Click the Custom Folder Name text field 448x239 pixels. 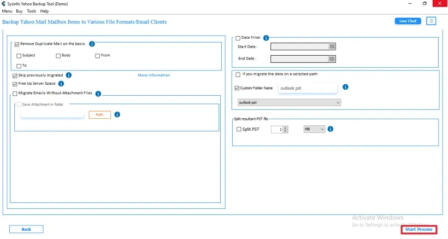coord(308,88)
